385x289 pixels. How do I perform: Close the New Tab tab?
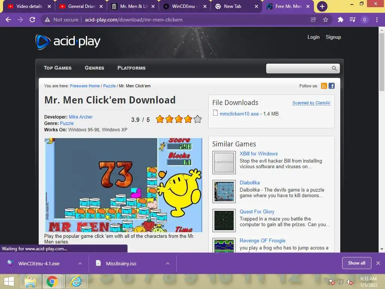point(256,6)
